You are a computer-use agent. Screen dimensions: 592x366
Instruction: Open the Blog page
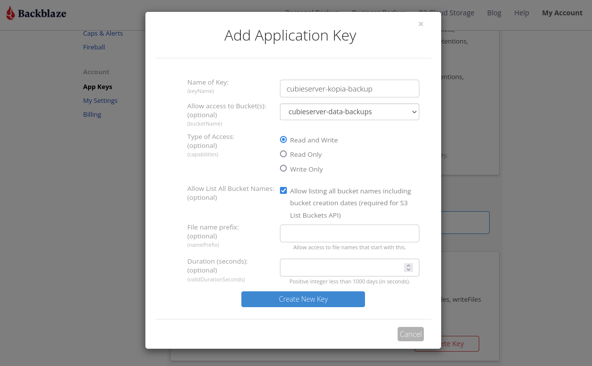pyautogui.click(x=494, y=13)
